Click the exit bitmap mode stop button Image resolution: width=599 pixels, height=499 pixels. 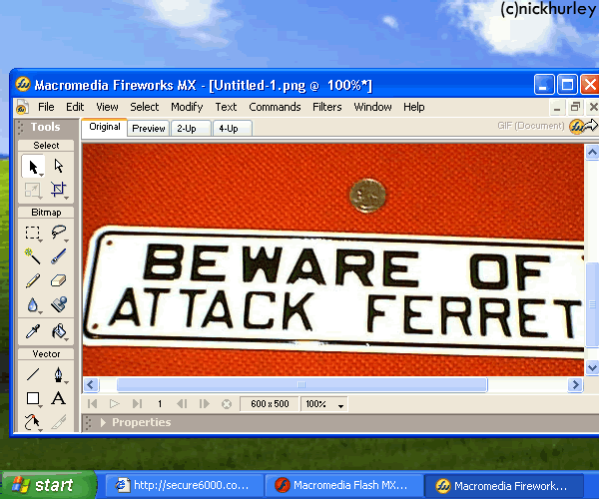pos(227,404)
